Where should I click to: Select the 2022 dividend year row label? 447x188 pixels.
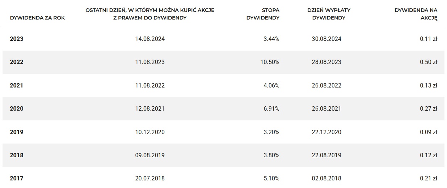click(x=17, y=62)
